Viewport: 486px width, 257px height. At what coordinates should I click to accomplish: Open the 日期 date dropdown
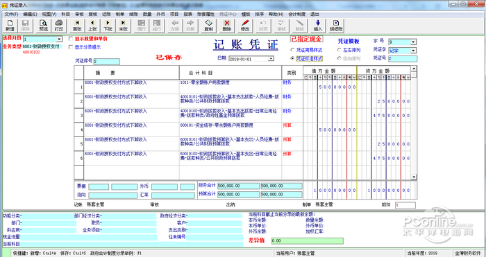coord(271,58)
